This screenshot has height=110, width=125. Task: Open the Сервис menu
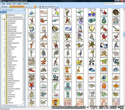[19, 4]
